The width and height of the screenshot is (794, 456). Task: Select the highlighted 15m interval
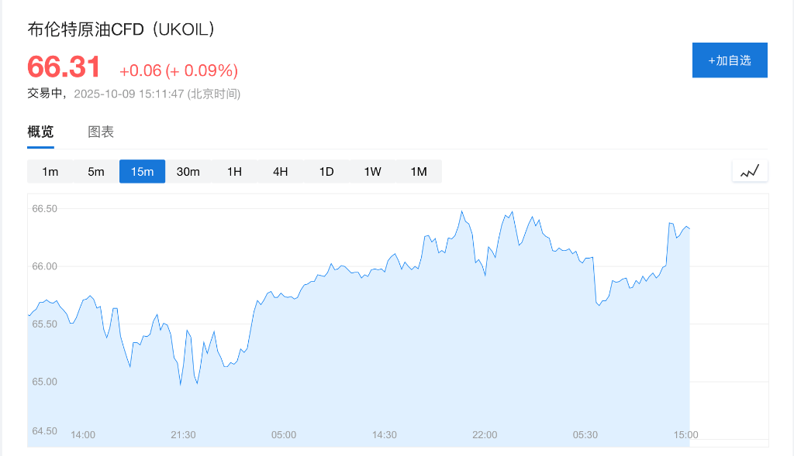point(142,172)
